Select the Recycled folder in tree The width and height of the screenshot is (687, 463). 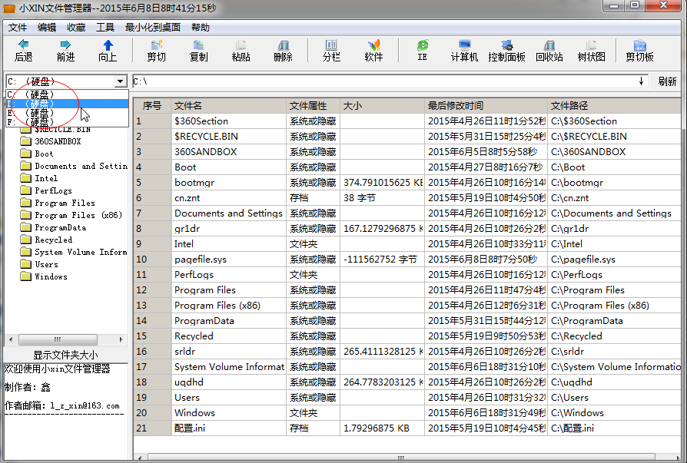point(54,240)
